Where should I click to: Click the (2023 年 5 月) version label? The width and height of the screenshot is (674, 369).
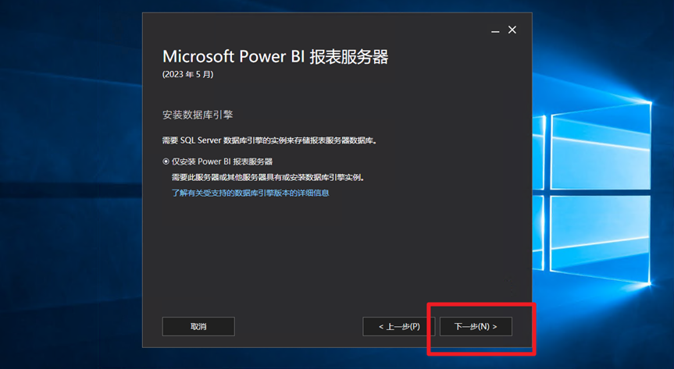(187, 75)
